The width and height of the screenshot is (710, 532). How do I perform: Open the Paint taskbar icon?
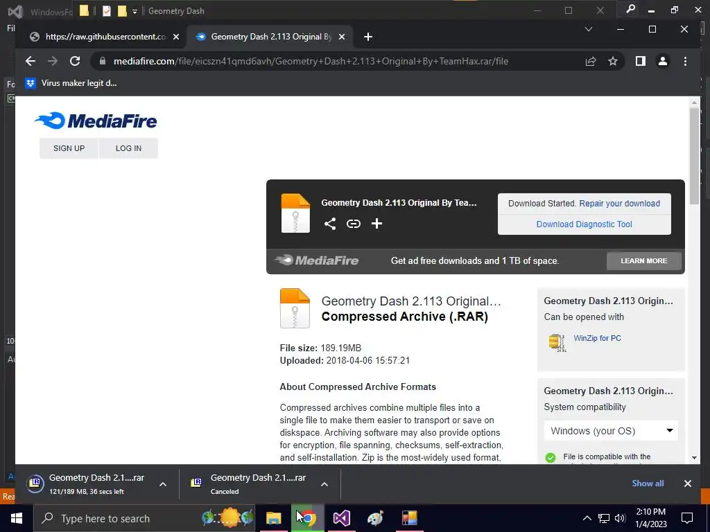(x=375, y=518)
